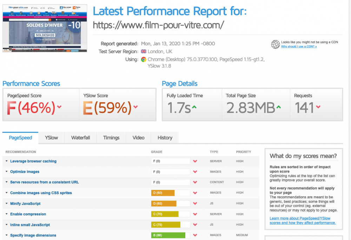This screenshot has width=351, height=240.
Task: Click Fully Loaded Time green up arrow
Action: (x=194, y=107)
